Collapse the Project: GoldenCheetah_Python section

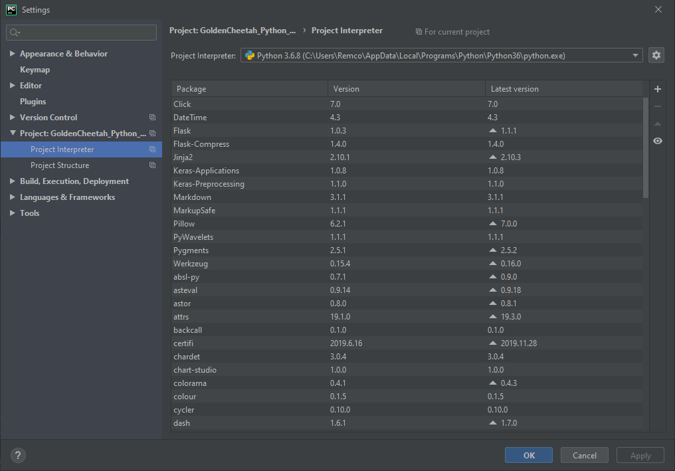pyautogui.click(x=12, y=133)
